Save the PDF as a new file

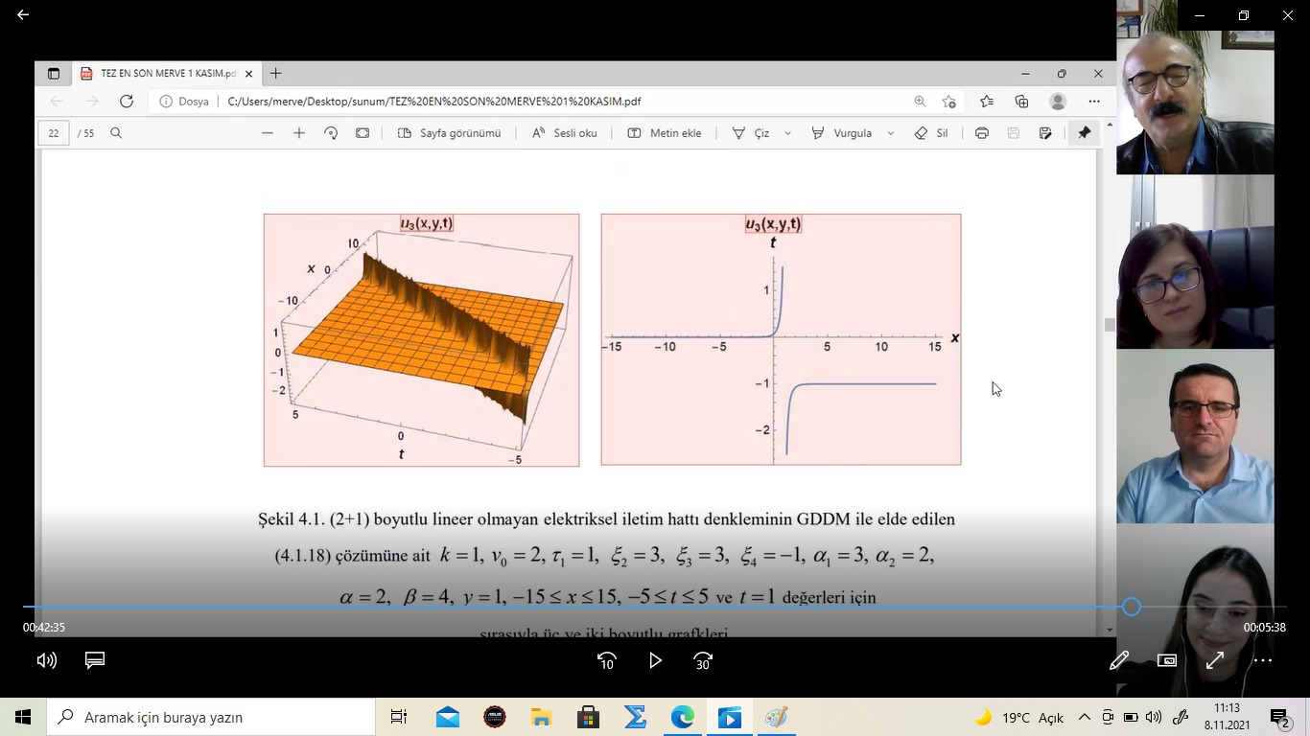point(1045,133)
